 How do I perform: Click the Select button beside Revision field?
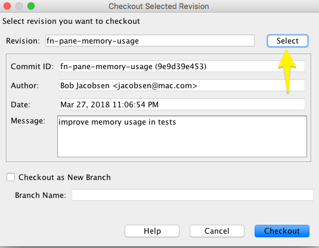point(287,41)
